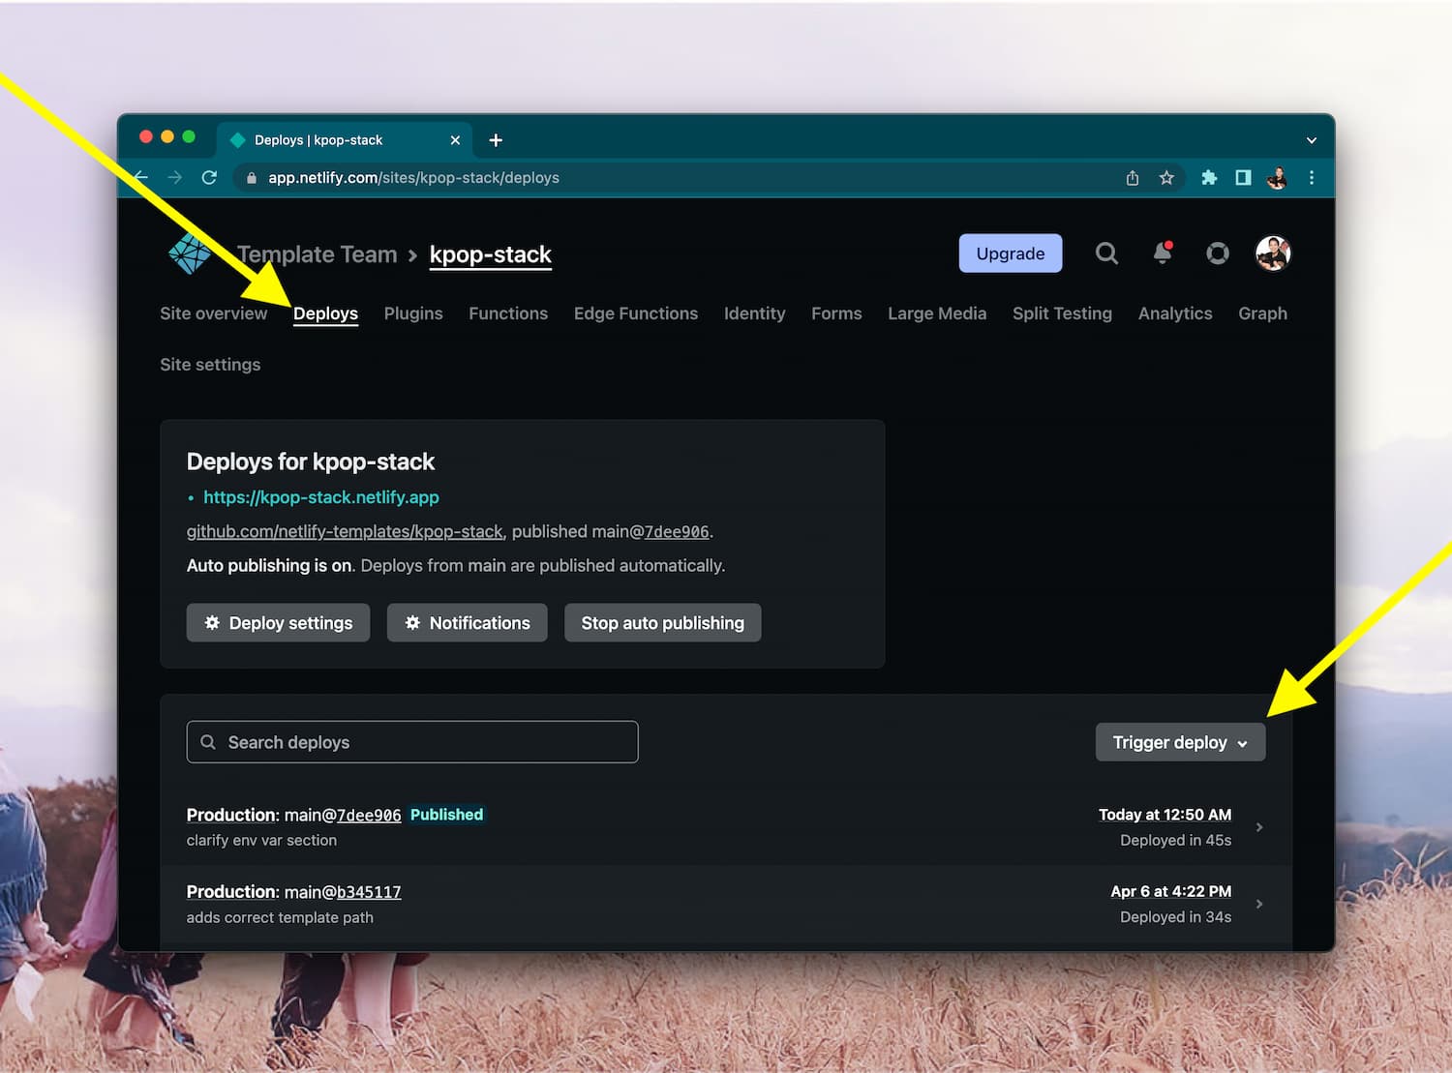1452x1073 pixels.
Task: Bookmark page with the star icon
Action: point(1166,178)
